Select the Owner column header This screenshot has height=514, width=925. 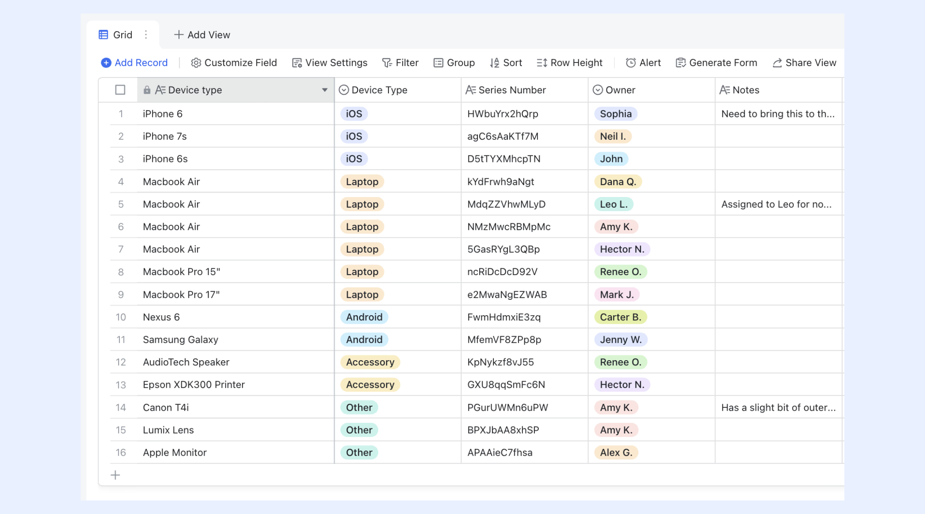pos(652,90)
